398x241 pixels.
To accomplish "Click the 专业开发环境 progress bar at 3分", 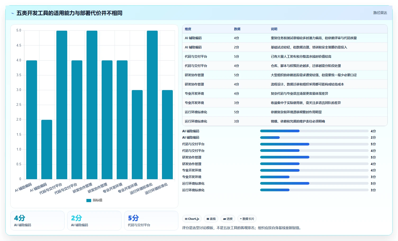I will (x=314, y=177).
